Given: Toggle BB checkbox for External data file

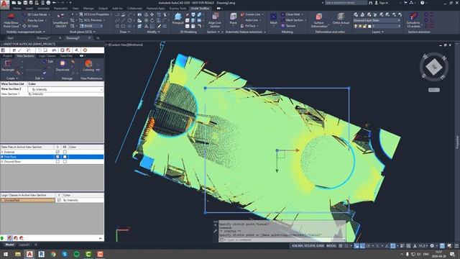Looking at the screenshot, I should click(65, 152).
